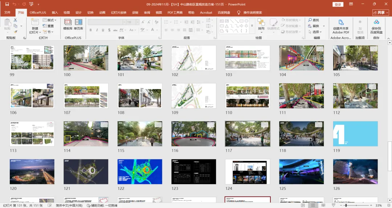
Task: Click the Share (共享) button
Action: 380,13
